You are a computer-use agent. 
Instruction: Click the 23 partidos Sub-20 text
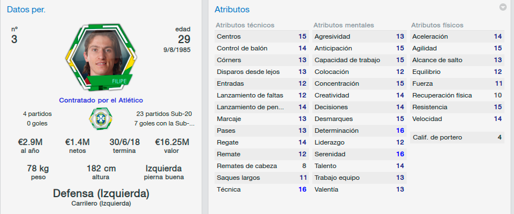coord(164,114)
